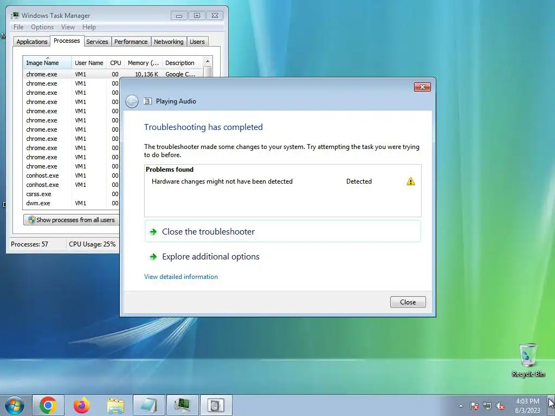Select the dwm.exe process row

click(x=72, y=203)
